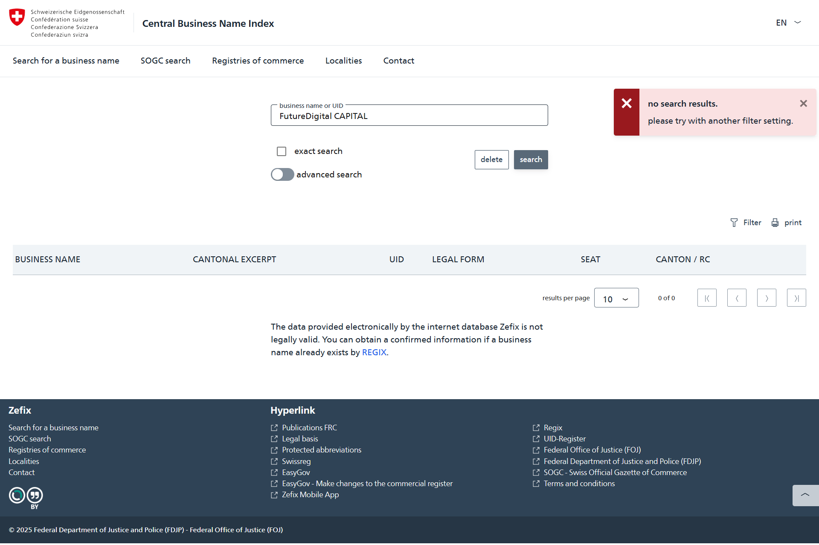Click the scroll-to-top arrow button
The width and height of the screenshot is (819, 545).
pyautogui.click(x=805, y=495)
